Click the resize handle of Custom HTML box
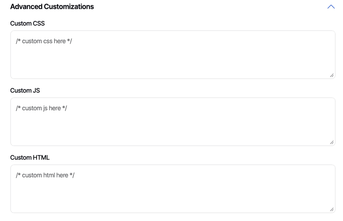343x221 pixels. tap(332, 209)
